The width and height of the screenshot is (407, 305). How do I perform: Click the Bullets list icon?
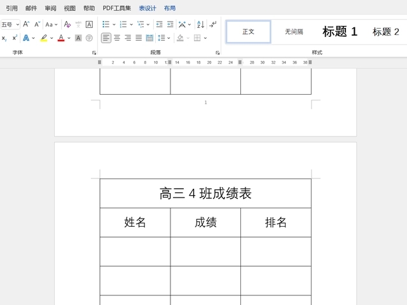click(106, 24)
